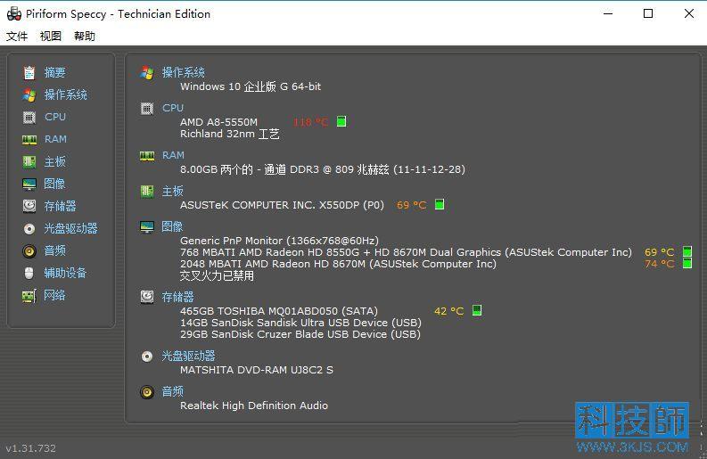Click the green indicator beside Radeon HD 8550G temperature
The height and width of the screenshot is (459, 707).
click(x=687, y=251)
